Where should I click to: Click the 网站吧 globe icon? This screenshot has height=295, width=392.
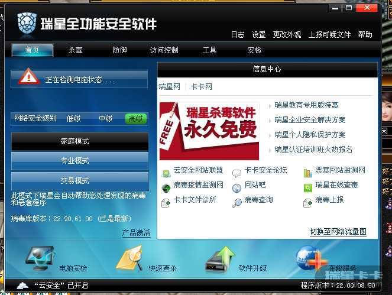point(237,188)
